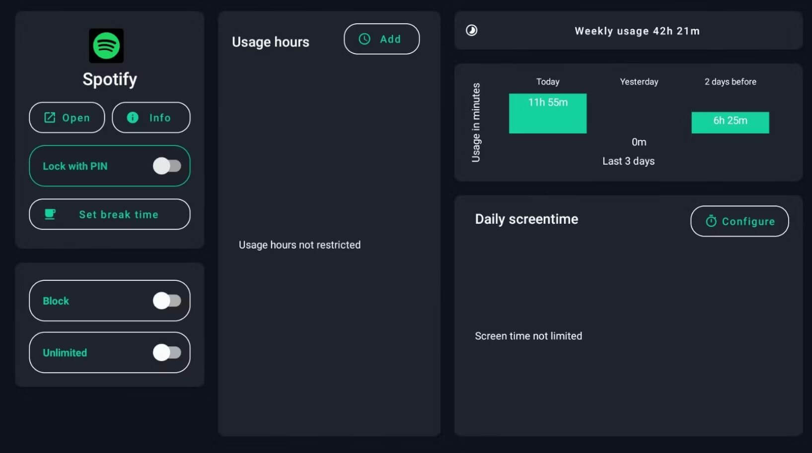The width and height of the screenshot is (812, 453).
Task: Enable the Lock with PIN switch
Action: pos(167,166)
